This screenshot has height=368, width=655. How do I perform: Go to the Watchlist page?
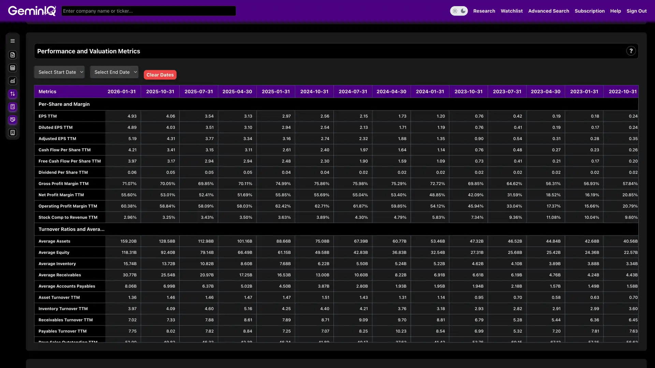point(511,11)
